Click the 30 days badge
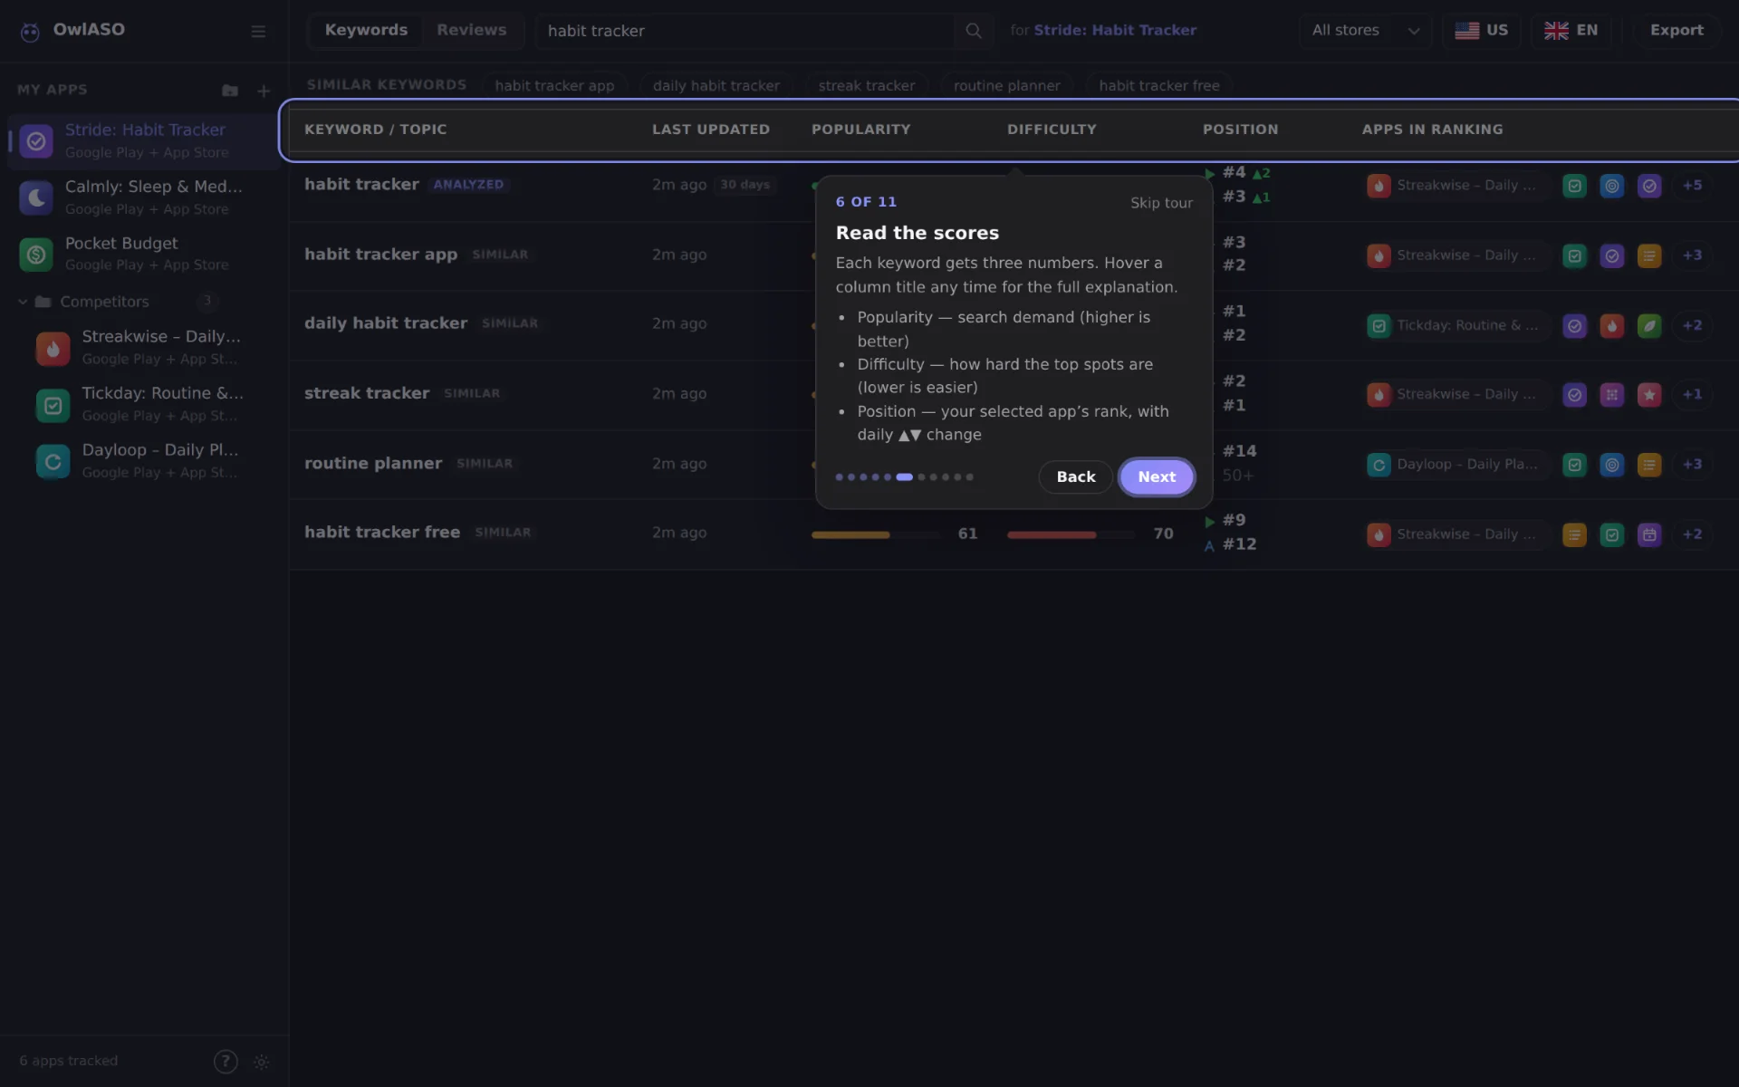Image resolution: width=1739 pixels, height=1087 pixels. [x=745, y=185]
